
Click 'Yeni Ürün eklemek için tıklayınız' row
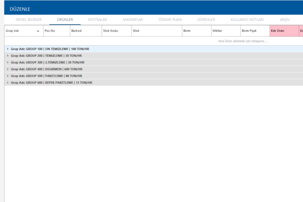click(x=154, y=41)
